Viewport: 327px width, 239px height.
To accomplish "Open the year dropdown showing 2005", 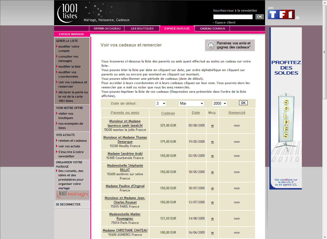I will (x=219, y=103).
